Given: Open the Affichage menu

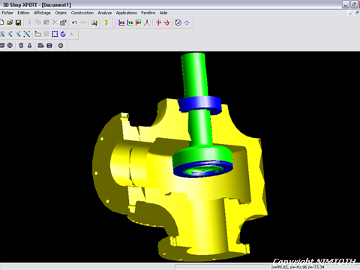Looking at the screenshot, I should pyautogui.click(x=42, y=13).
